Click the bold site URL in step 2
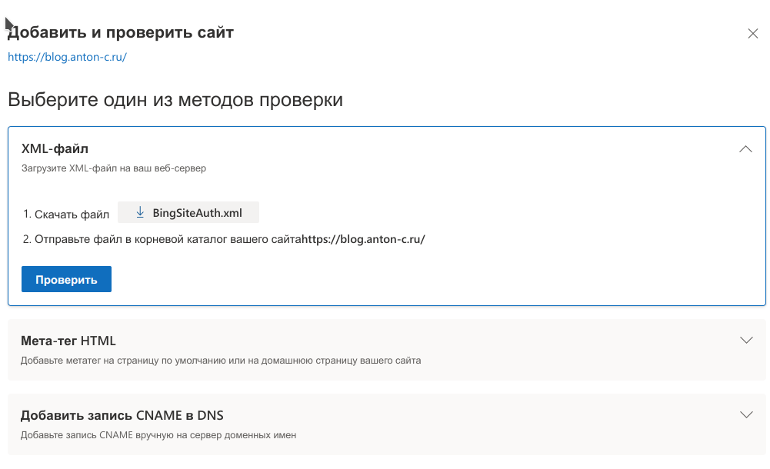Image resolution: width=770 pixels, height=469 pixels. tap(363, 239)
